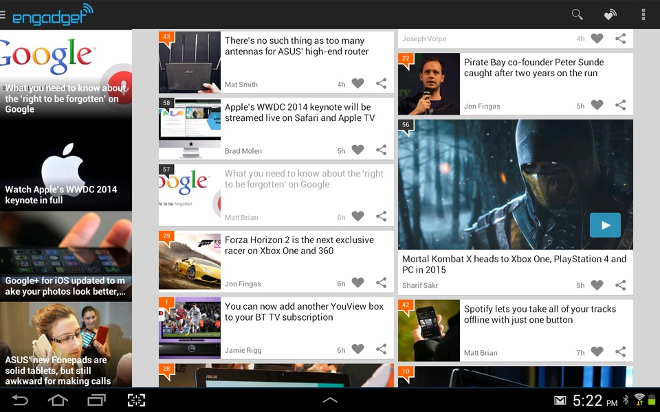Open featured story about 'right to be forgotten' on Google
This screenshot has width=660, height=412.
pyautogui.click(x=66, y=74)
